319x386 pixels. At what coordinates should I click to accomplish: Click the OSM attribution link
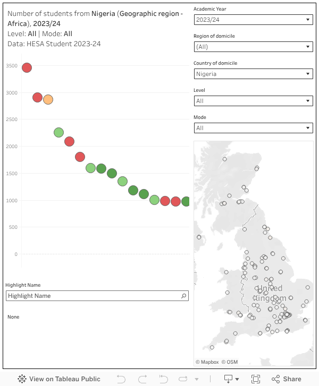tap(230, 362)
